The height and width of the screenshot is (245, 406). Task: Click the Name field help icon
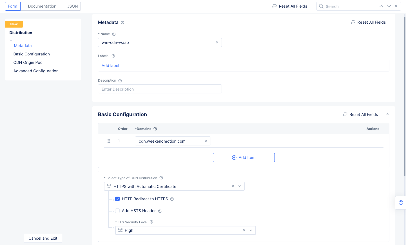click(x=114, y=34)
